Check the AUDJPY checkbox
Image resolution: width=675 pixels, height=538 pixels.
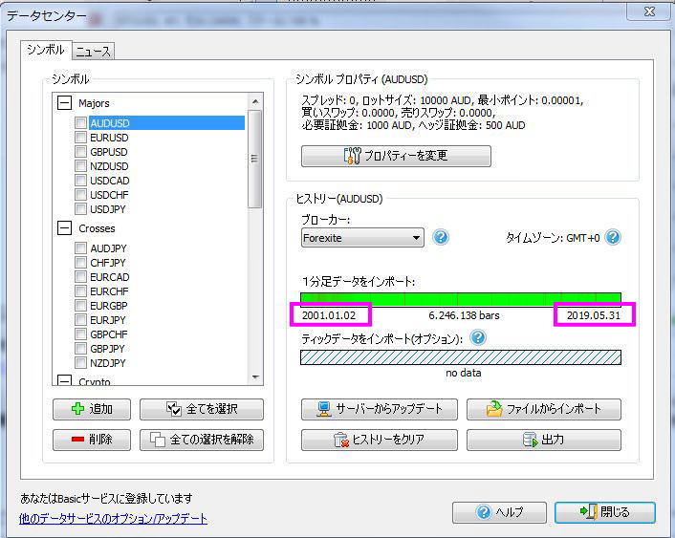click(80, 247)
